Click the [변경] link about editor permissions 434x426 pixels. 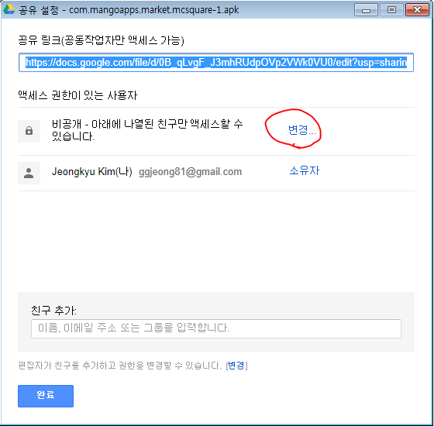(x=236, y=366)
